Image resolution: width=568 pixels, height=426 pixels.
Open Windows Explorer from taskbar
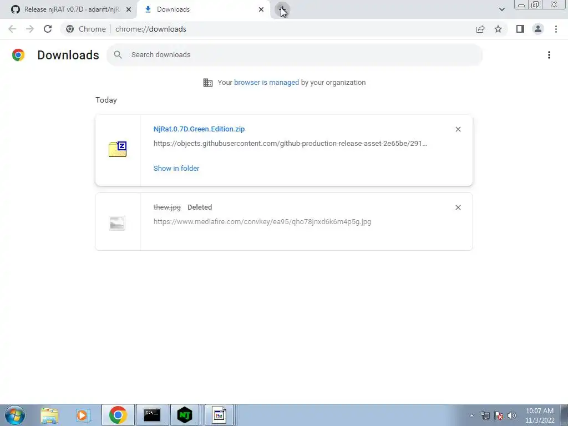tap(49, 415)
